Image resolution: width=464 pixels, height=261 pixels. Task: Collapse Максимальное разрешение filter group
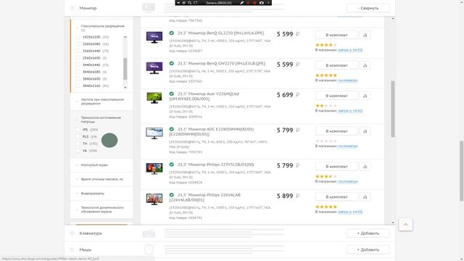click(102, 28)
